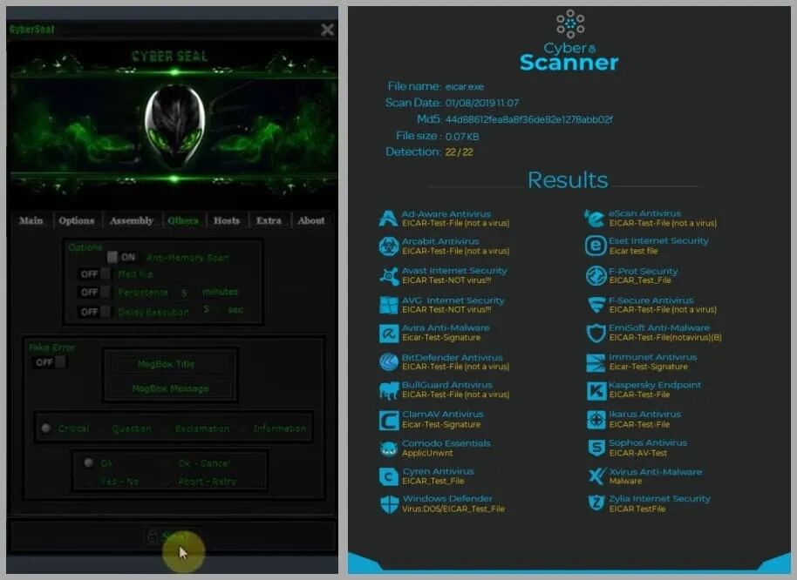
Task: Click the File size 0.07 KB value
Action: pos(462,136)
